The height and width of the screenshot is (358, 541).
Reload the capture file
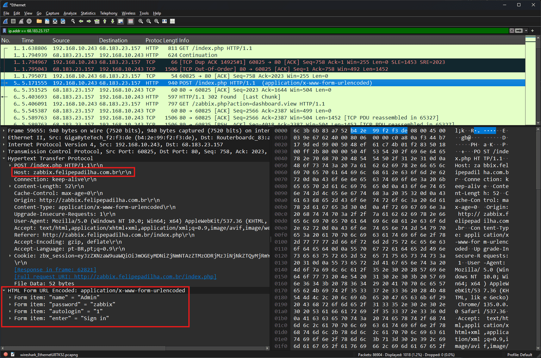(63, 21)
